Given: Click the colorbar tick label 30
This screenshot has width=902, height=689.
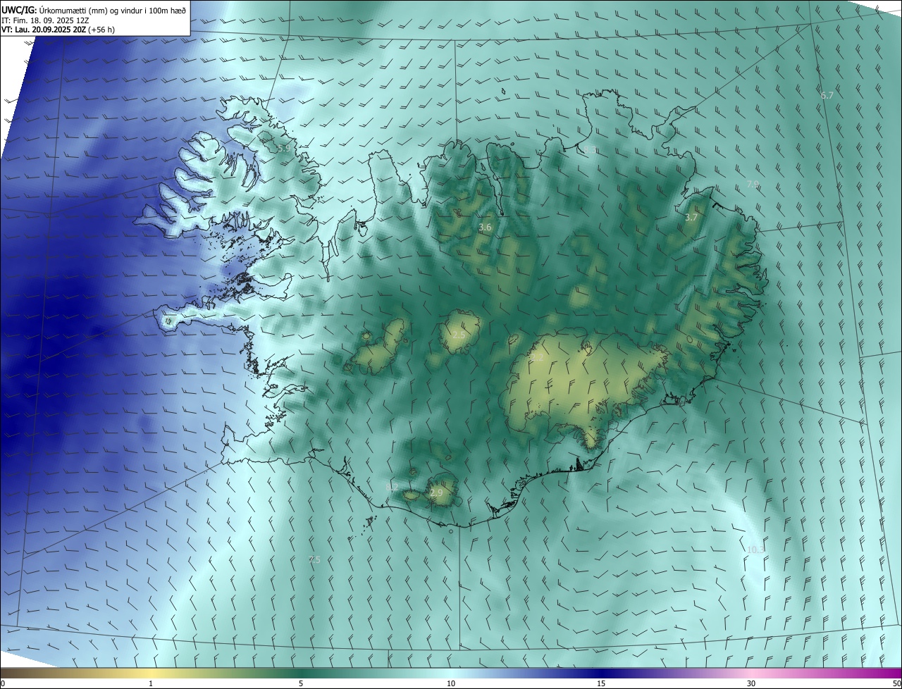Looking at the screenshot, I should pos(751,683).
